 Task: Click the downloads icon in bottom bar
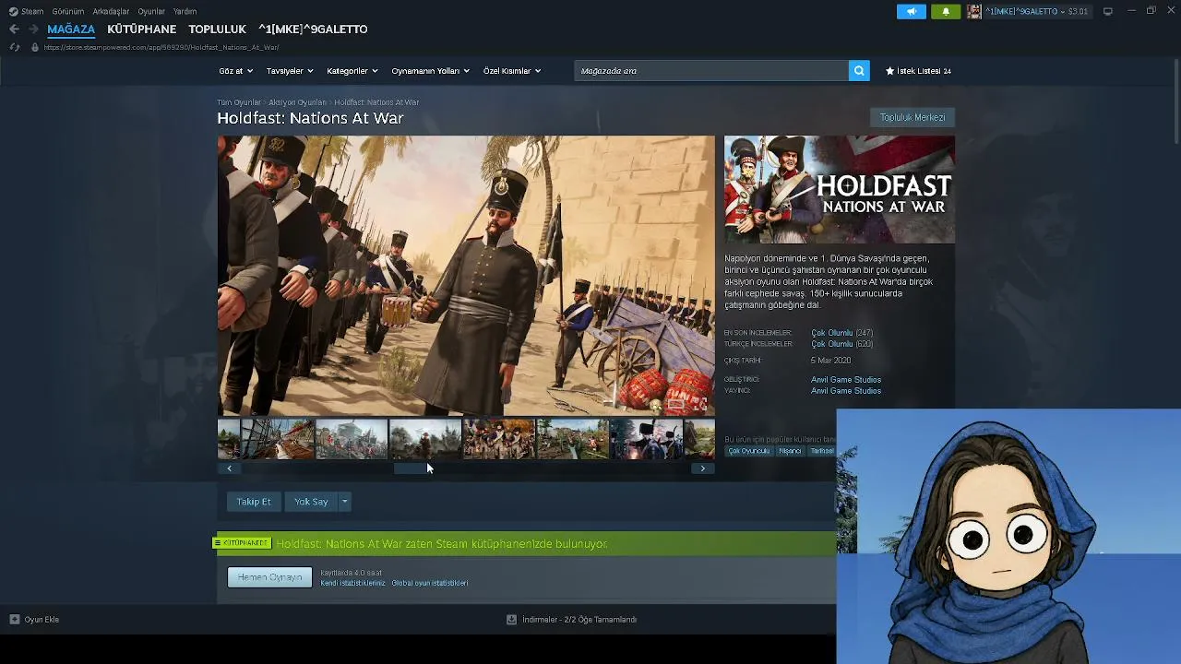coord(511,620)
